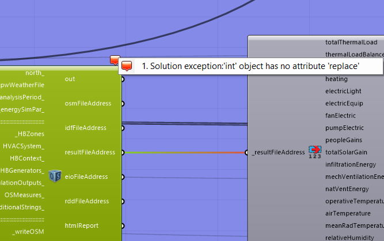This screenshot has height=241, width=384.
Task: Click the fanElectric output
Action: tap(340, 116)
